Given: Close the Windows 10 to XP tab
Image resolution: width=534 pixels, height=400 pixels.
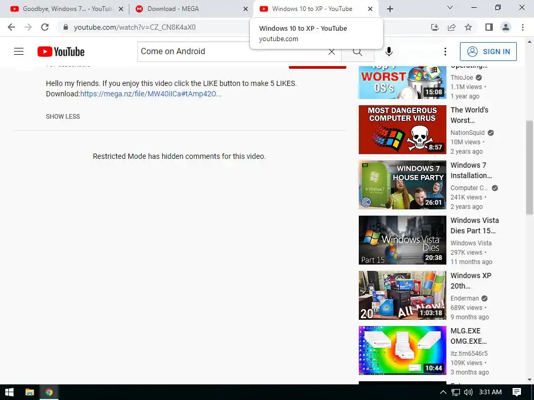Looking at the screenshot, I should pos(370,9).
